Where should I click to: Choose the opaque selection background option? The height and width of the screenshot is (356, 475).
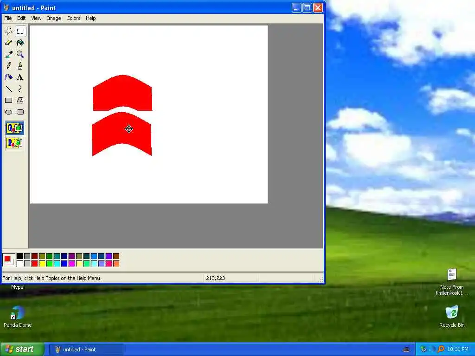(x=14, y=128)
